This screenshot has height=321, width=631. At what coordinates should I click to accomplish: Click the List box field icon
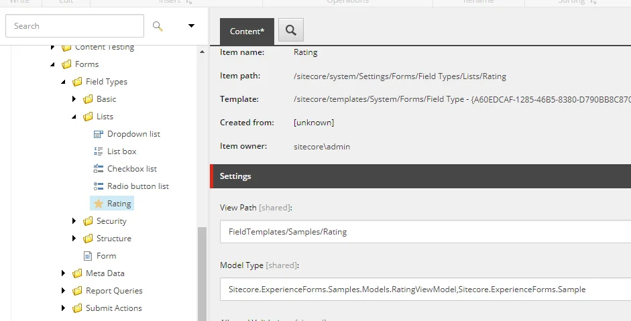pyautogui.click(x=98, y=151)
